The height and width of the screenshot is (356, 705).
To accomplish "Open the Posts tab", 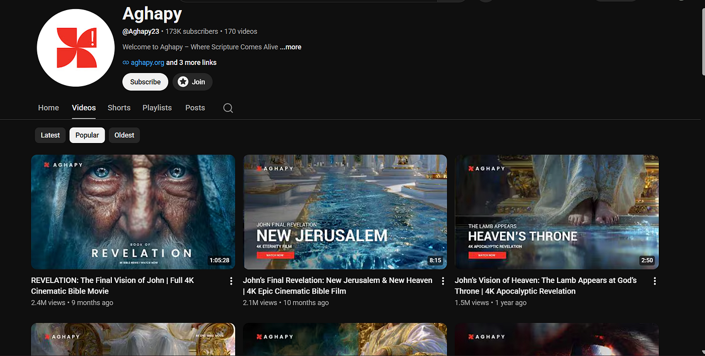I will 195,108.
